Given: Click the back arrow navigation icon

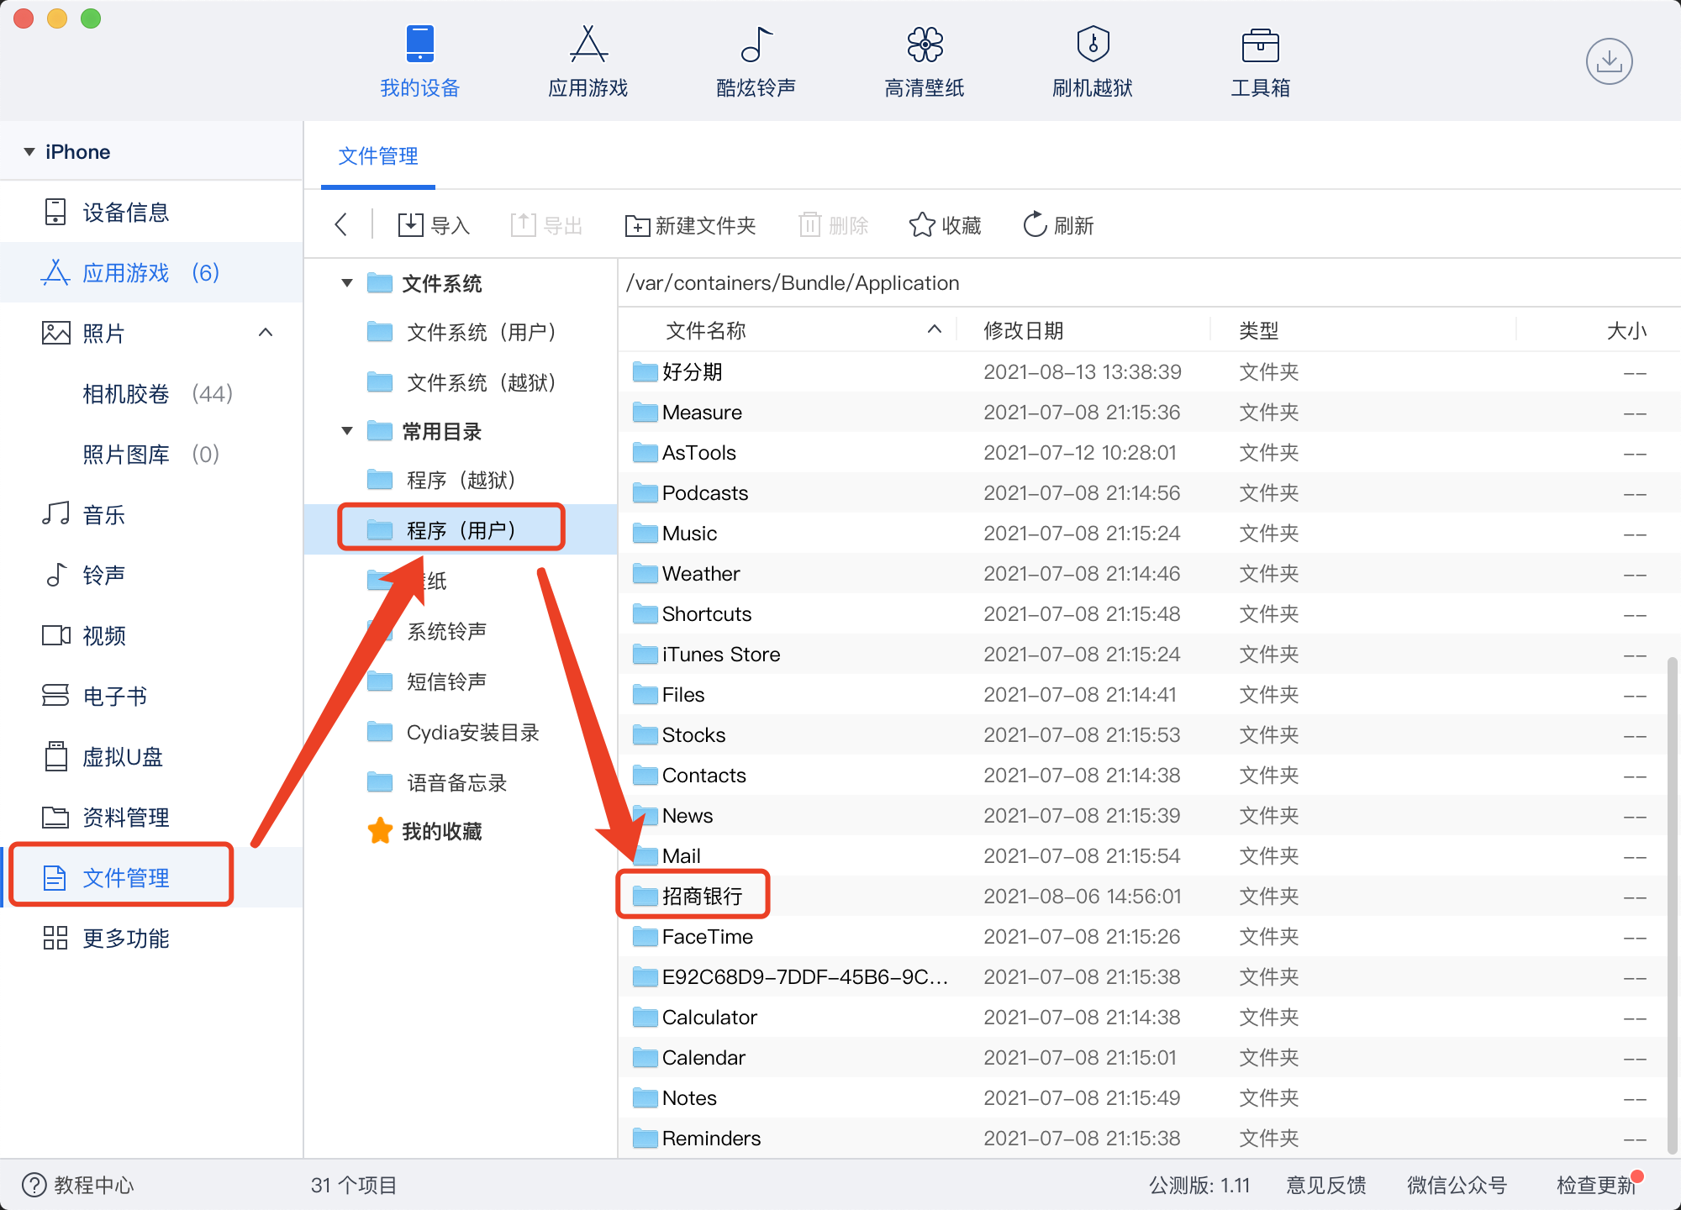Looking at the screenshot, I should pyautogui.click(x=340, y=224).
